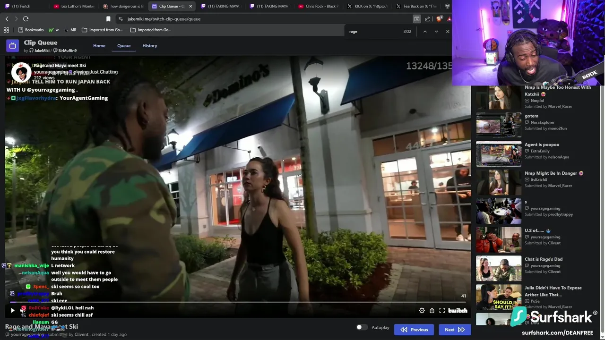Close the find-in-page bar
This screenshot has height=340, width=605.
448,31
